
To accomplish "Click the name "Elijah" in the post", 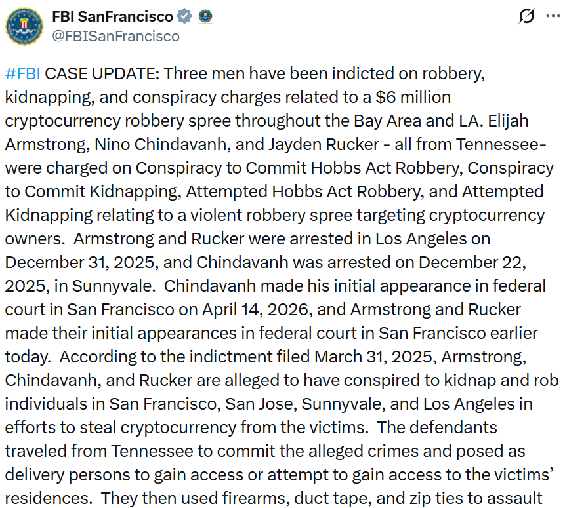I will pos(508,121).
